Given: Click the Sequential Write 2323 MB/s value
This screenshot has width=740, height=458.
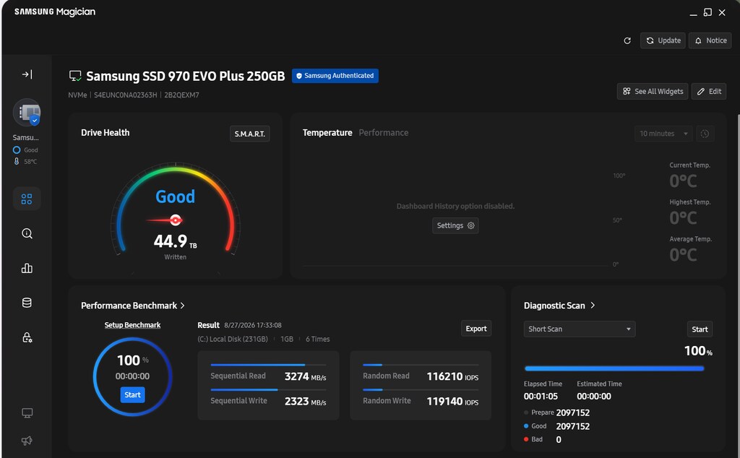Looking at the screenshot, I should click(x=306, y=402).
